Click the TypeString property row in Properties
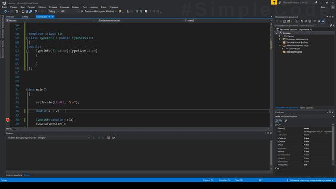 (x=304, y=165)
